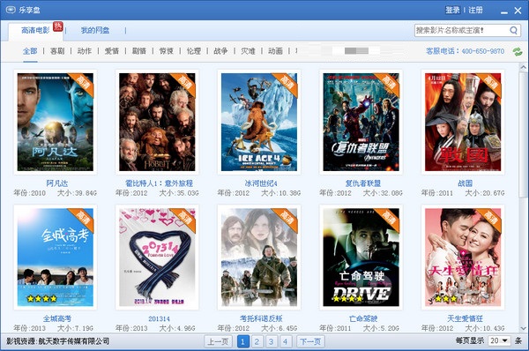This screenshot has height=351, width=529.
Task: Select the 喜剧 category
Action: pos(57,51)
